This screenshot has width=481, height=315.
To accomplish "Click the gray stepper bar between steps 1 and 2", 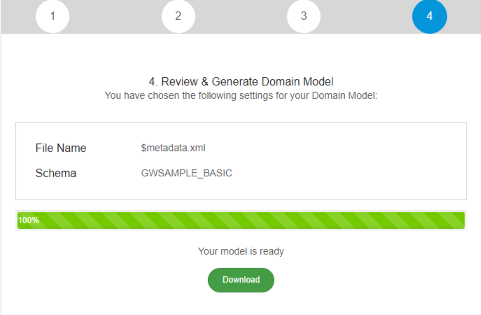I will click(x=115, y=16).
